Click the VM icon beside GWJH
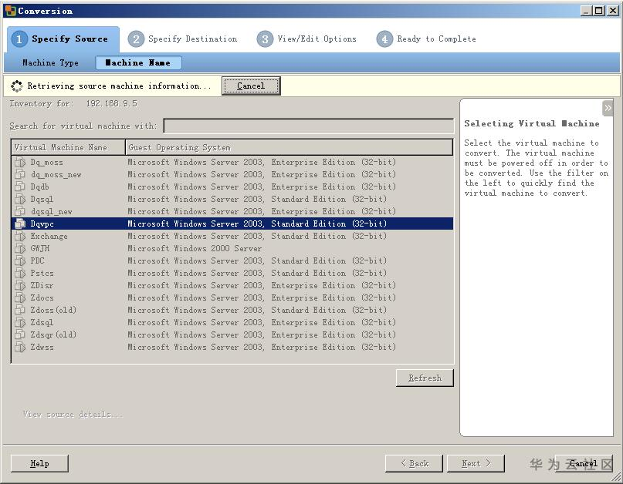 [x=20, y=248]
